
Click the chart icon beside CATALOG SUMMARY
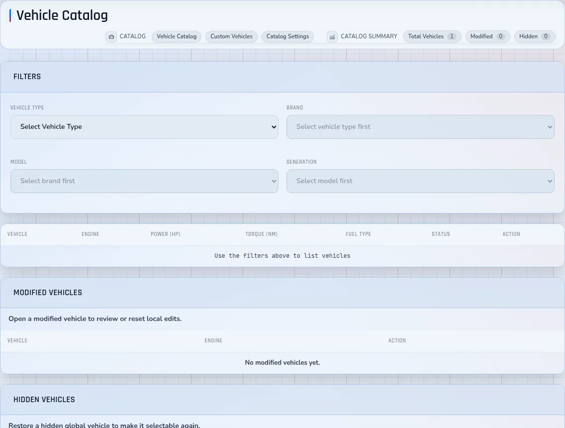pos(332,37)
